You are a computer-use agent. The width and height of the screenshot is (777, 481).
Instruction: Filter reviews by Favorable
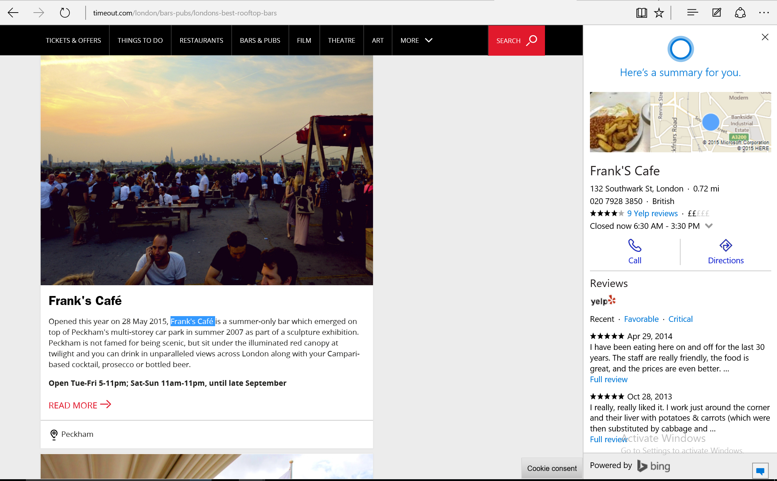coord(641,319)
